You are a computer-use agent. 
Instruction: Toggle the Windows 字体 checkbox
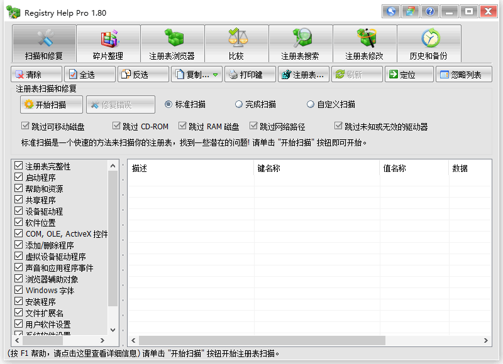point(19,290)
